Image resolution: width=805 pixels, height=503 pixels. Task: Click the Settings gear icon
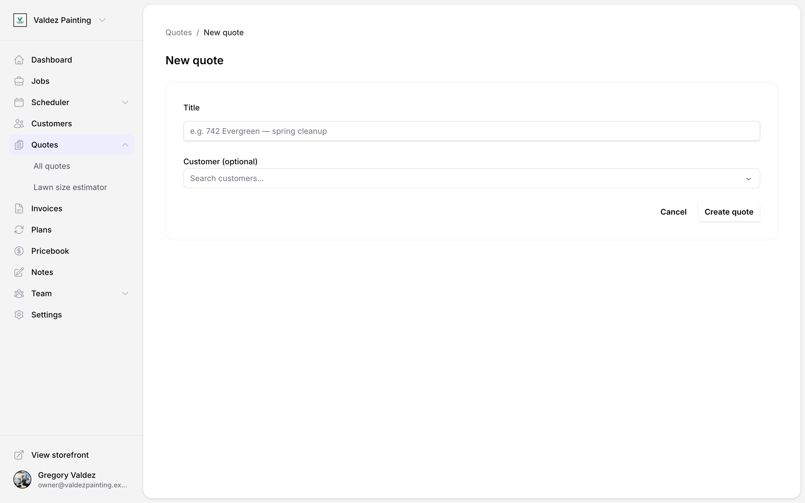click(19, 315)
